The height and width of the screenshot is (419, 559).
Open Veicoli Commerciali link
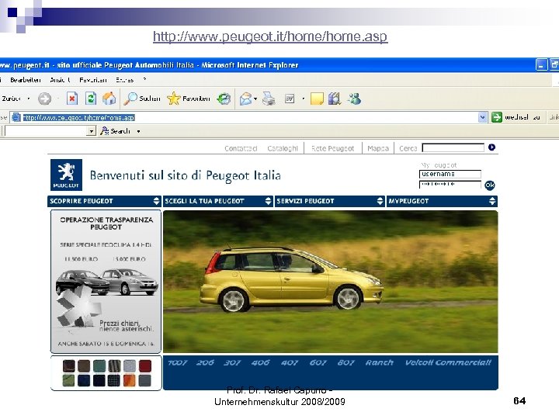[448, 362]
